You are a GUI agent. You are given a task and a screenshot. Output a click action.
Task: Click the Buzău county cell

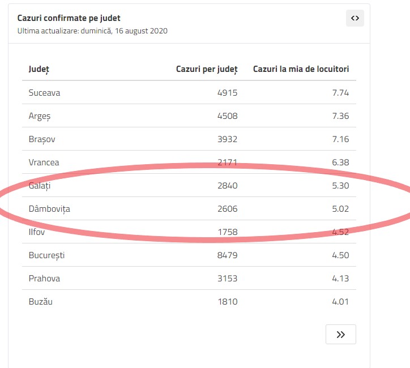tap(40, 302)
